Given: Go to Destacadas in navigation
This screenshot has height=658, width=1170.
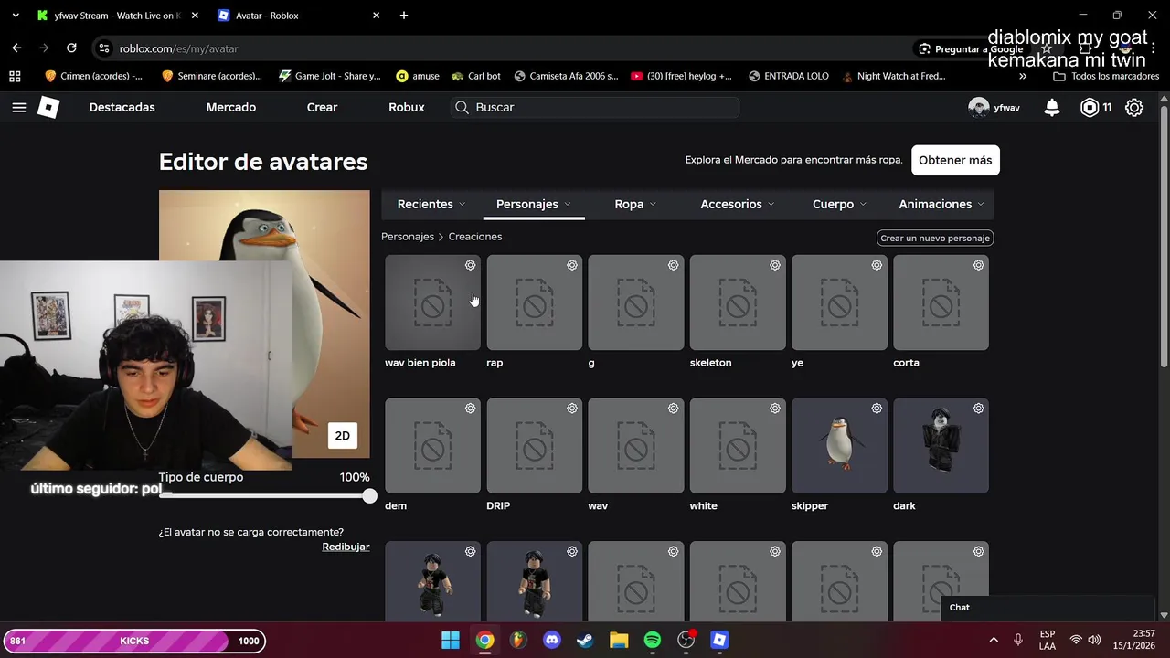Looking at the screenshot, I should (x=122, y=108).
